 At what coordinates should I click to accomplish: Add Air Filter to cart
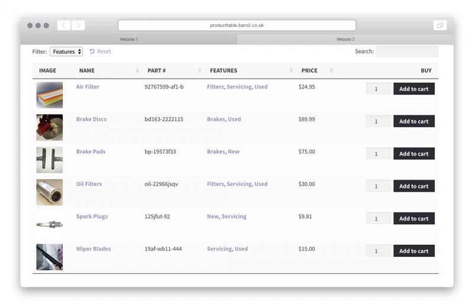414,89
